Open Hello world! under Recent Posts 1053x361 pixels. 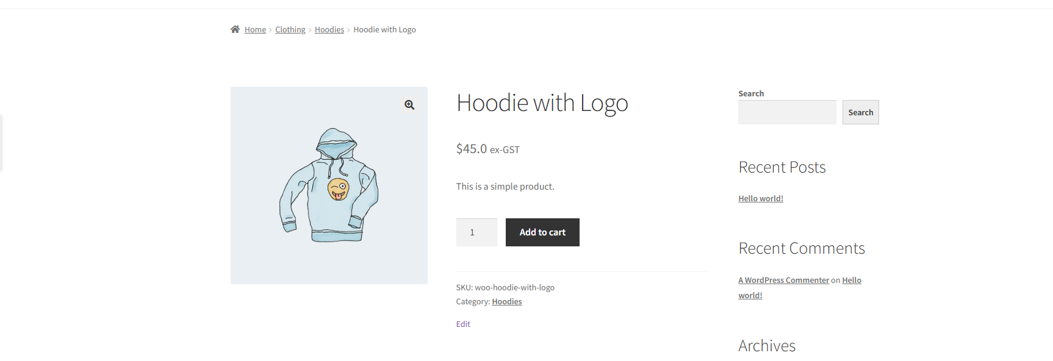(761, 199)
